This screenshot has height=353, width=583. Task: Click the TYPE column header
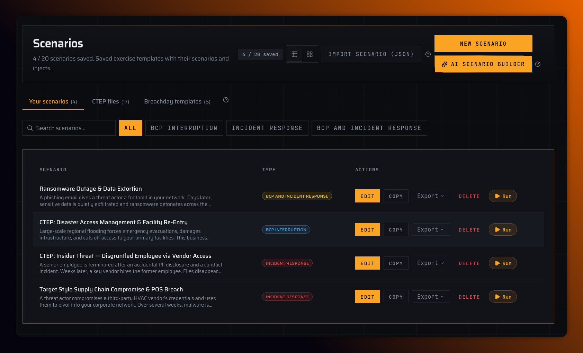coord(269,170)
